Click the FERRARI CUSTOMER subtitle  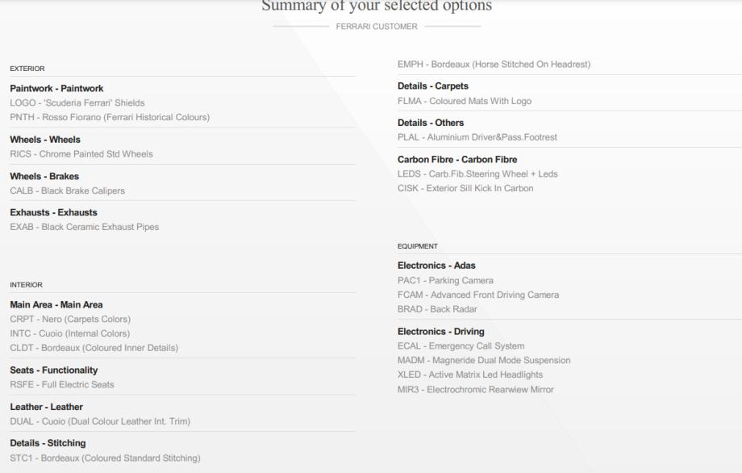point(377,27)
